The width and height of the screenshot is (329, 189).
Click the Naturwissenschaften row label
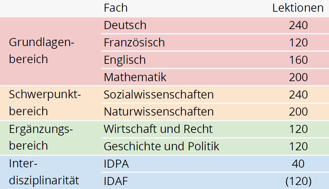click(x=158, y=112)
